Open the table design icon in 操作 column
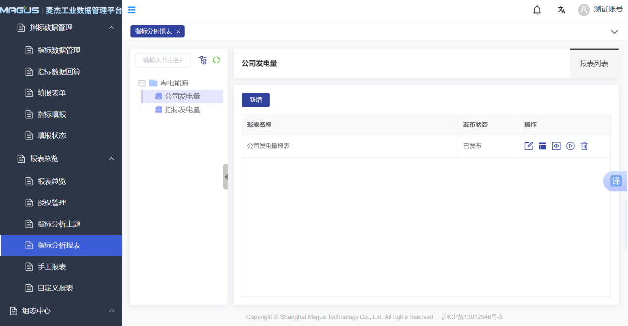This screenshot has width=628, height=326. (x=542, y=146)
